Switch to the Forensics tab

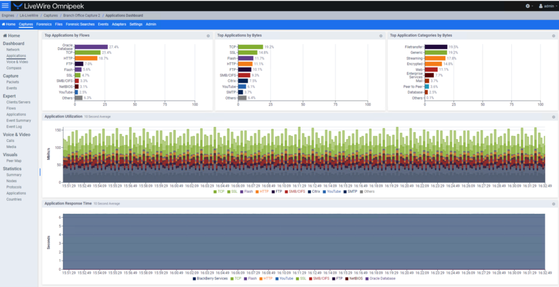tap(44, 24)
